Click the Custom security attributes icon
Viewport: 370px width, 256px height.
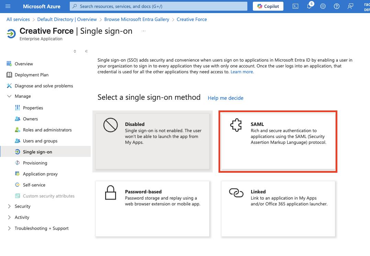[x=18, y=196]
